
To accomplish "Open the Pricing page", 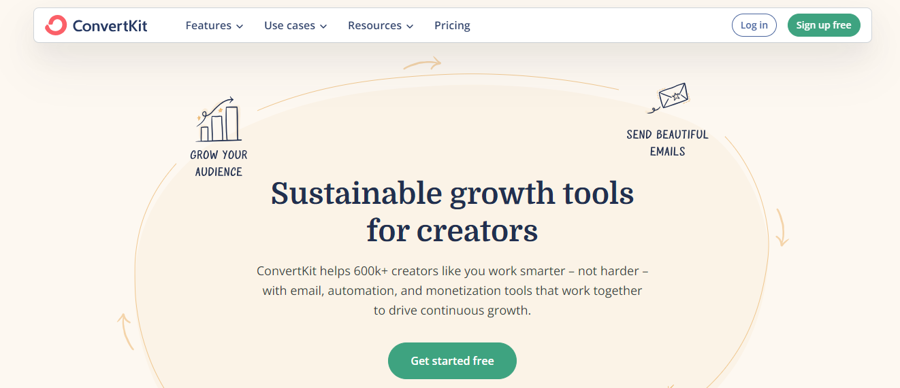I will [x=452, y=26].
